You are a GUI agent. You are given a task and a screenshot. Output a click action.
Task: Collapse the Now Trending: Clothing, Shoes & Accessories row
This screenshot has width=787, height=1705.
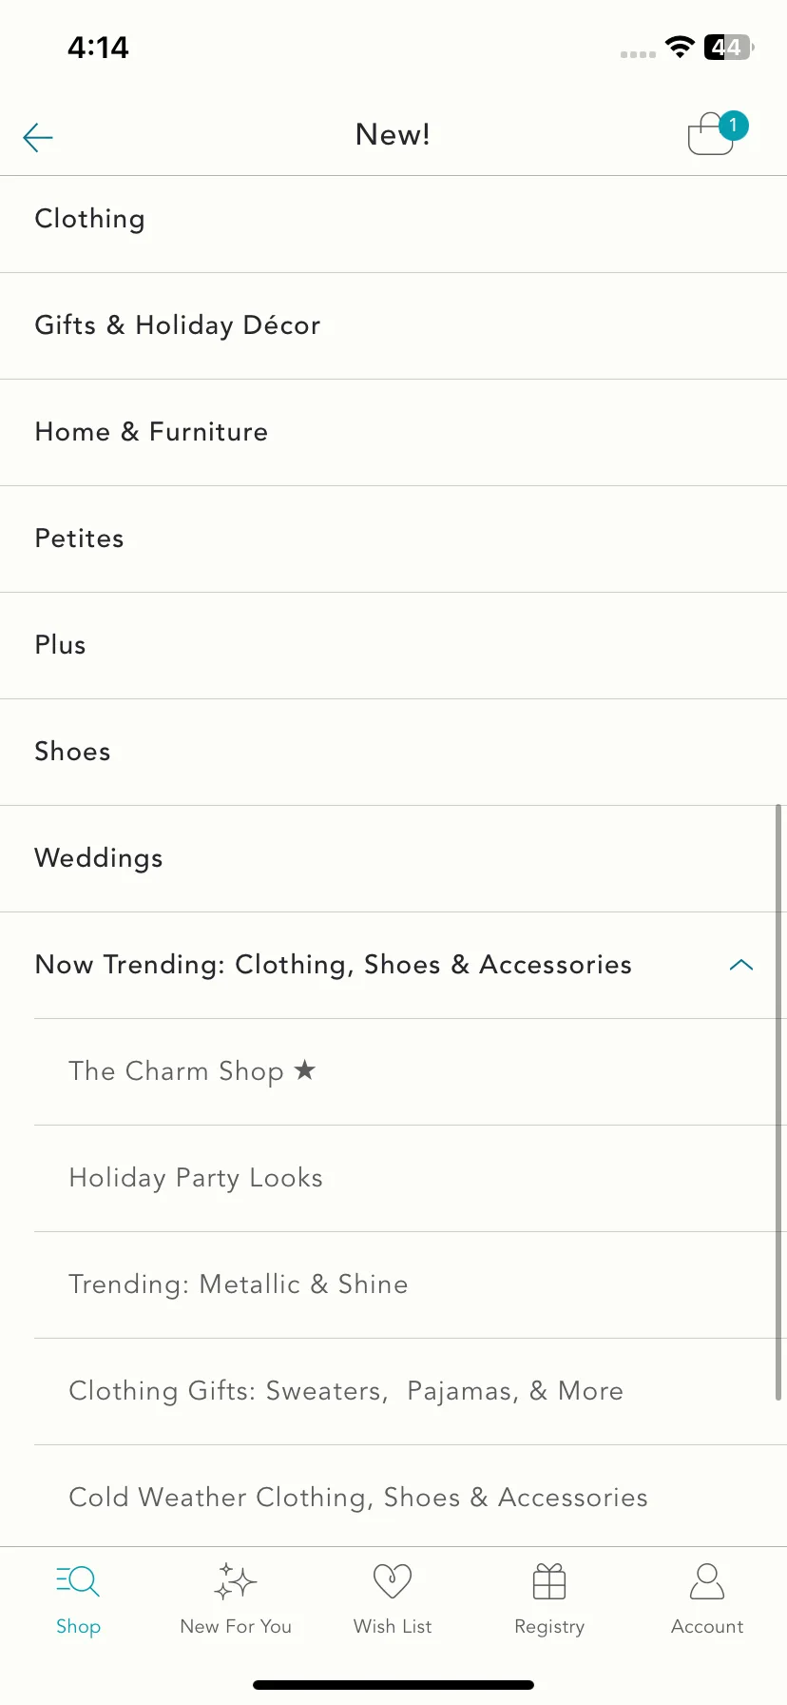393,966
